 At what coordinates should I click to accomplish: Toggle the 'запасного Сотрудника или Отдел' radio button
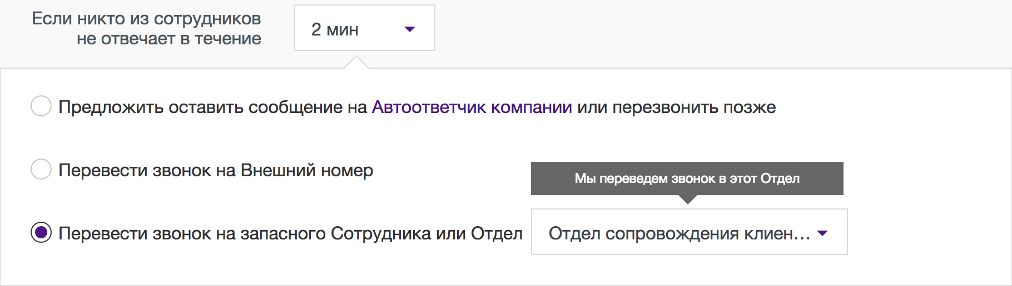click(41, 232)
